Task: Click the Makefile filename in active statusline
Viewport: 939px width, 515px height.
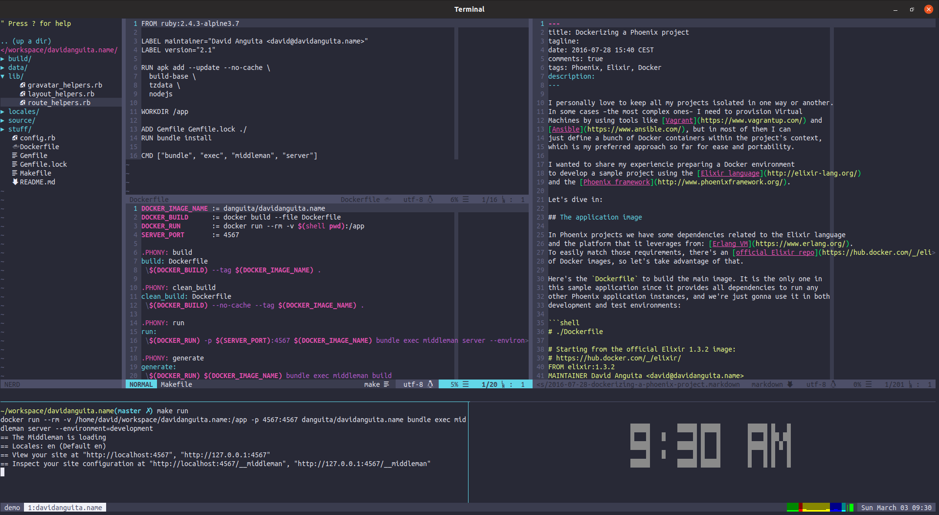Action: point(177,384)
